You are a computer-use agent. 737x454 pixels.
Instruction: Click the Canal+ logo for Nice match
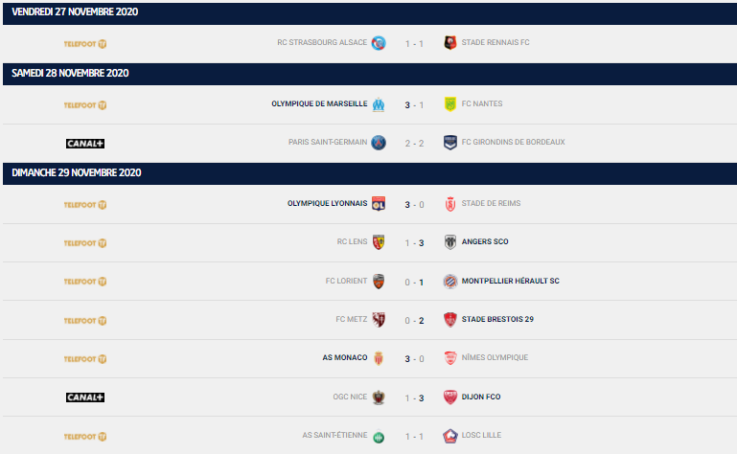point(85,397)
